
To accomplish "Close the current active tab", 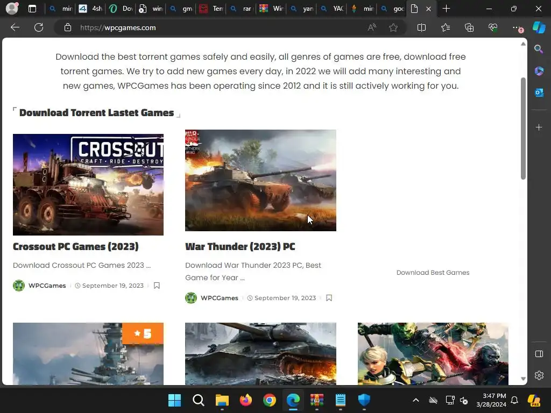I will 428,9.
